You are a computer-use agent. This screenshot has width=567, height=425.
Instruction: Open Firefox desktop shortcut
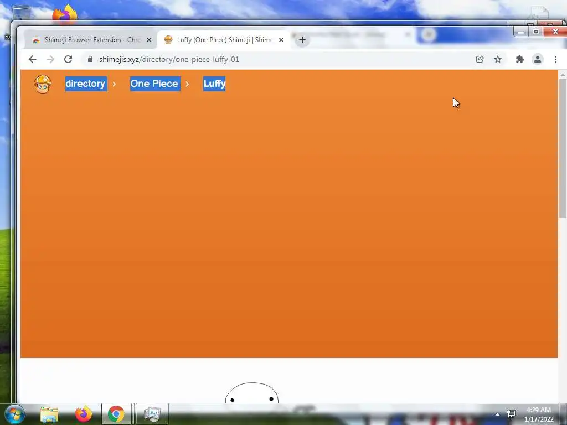click(65, 13)
